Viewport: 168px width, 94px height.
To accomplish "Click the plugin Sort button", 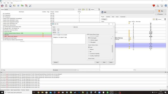I will (104, 19).
